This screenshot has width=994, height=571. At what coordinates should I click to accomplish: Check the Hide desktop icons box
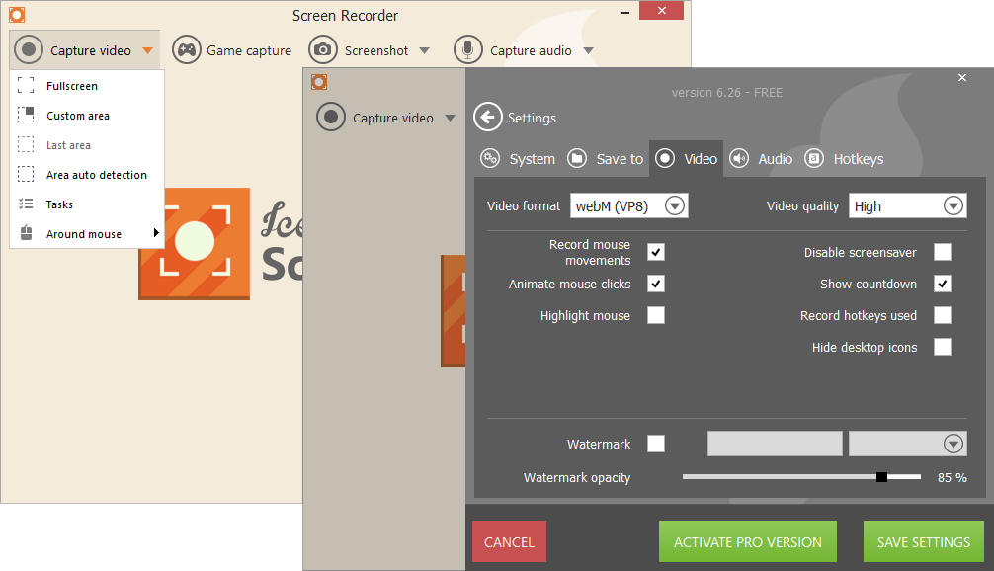pos(942,347)
